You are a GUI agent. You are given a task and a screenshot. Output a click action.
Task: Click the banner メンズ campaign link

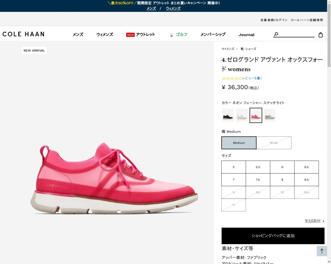(x=151, y=8)
